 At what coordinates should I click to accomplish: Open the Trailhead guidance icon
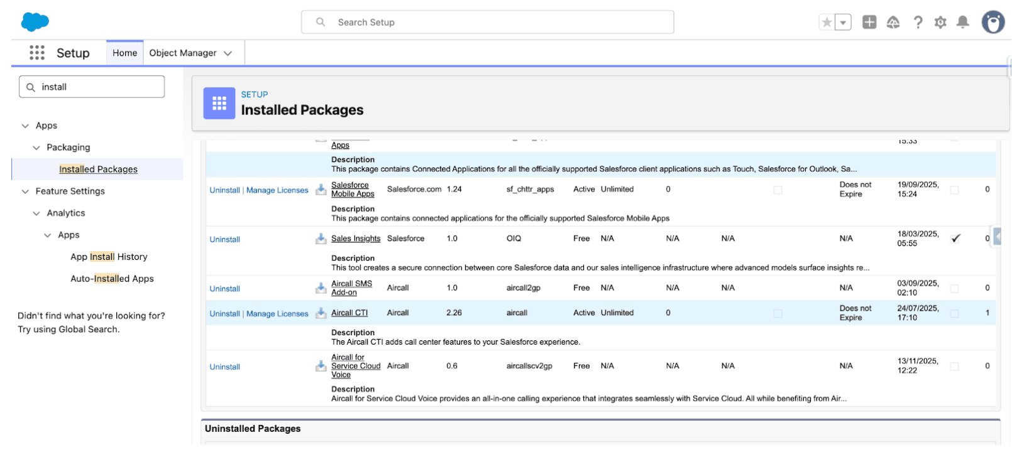(x=893, y=23)
